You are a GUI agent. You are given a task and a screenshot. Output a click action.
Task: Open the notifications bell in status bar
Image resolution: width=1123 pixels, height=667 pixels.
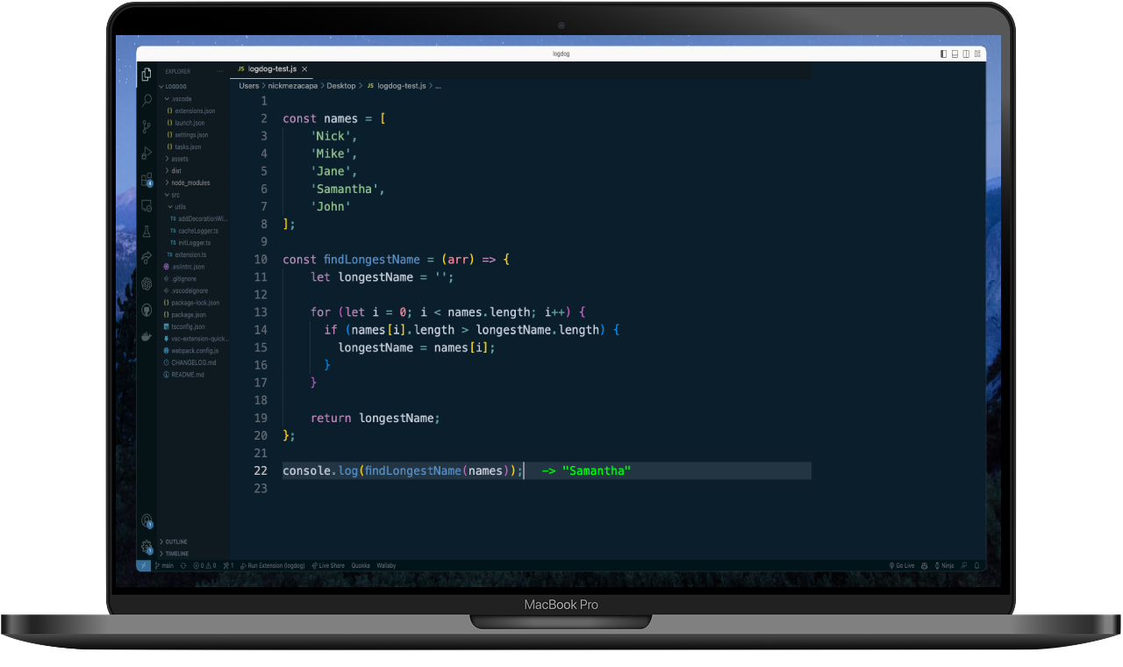tap(976, 565)
